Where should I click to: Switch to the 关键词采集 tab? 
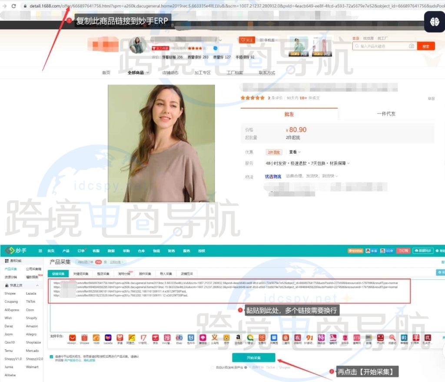click(80, 274)
